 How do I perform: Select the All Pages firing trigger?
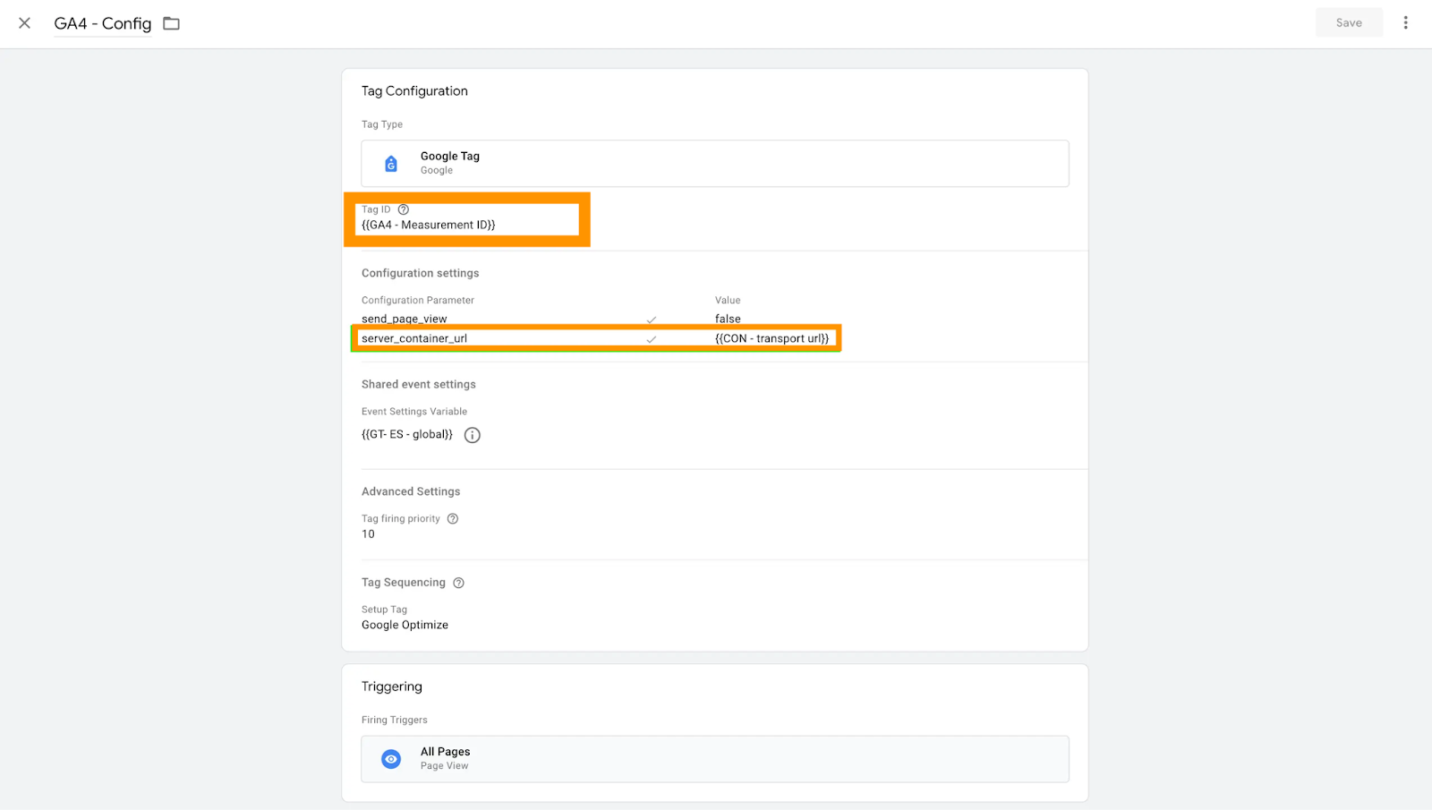tap(714, 758)
